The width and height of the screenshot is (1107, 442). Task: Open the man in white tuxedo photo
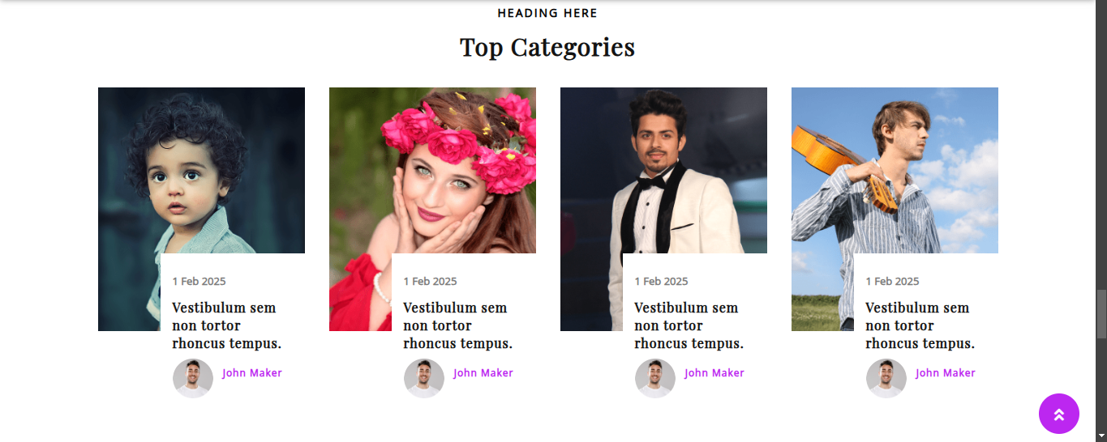[663, 171]
